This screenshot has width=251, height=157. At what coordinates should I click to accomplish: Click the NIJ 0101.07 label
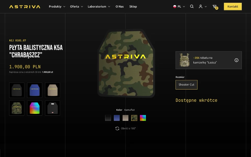(x=18, y=40)
